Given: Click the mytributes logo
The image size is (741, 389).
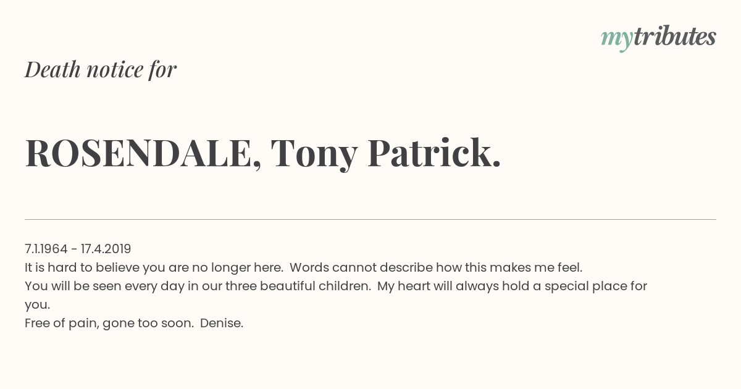Looking at the screenshot, I should pos(658,38).
